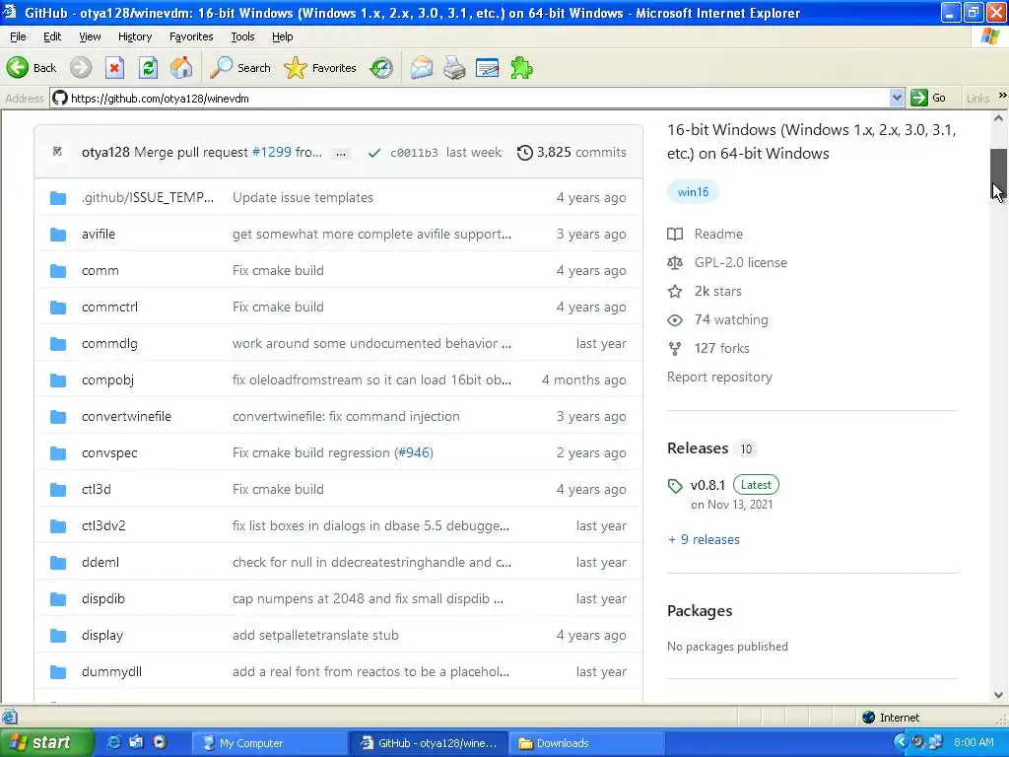Screen dimensions: 1009x757
Task: Click the commit history clock icon
Action: click(525, 153)
